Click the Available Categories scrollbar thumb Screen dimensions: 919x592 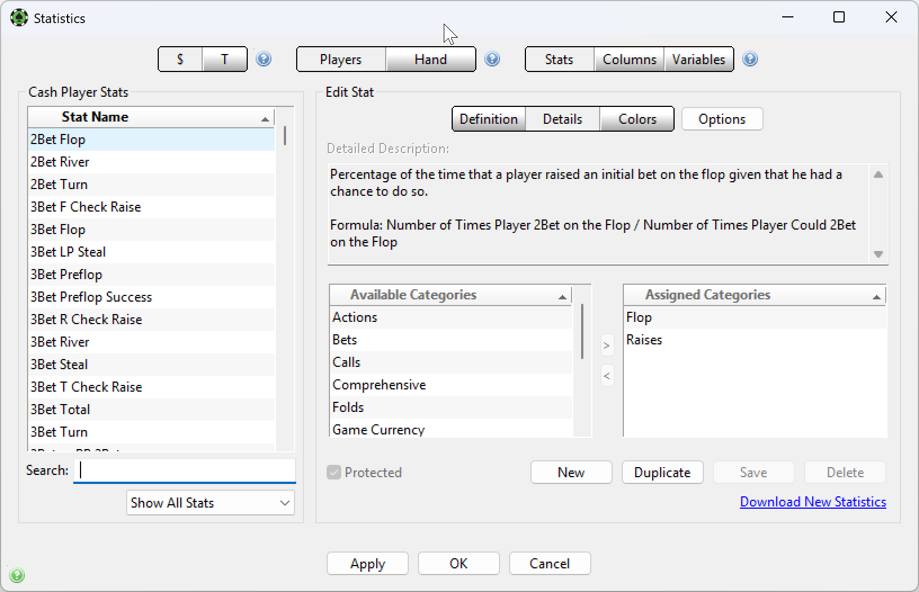582,331
